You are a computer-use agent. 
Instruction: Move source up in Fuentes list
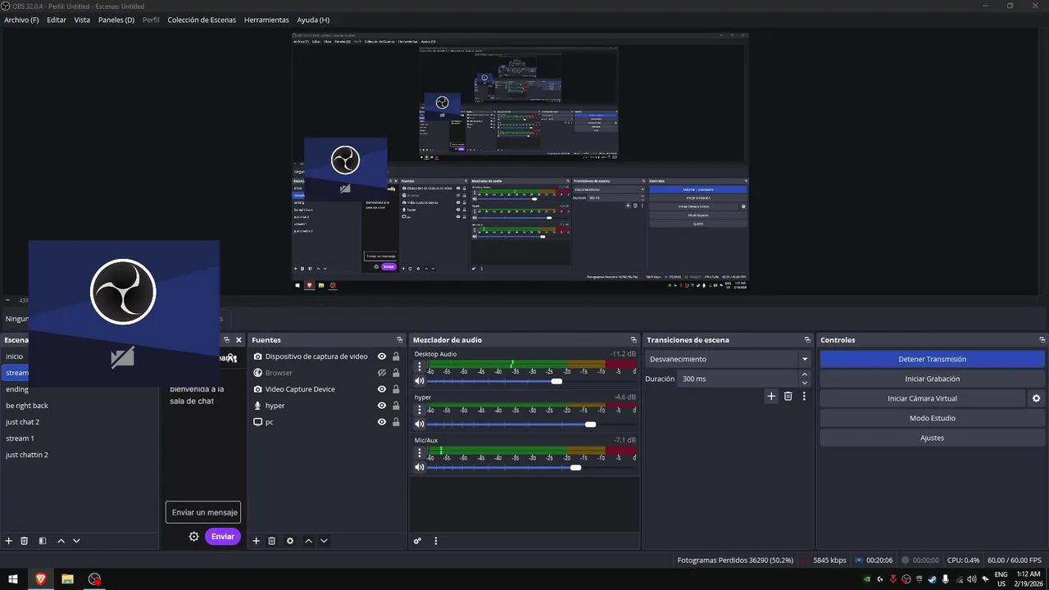(308, 541)
